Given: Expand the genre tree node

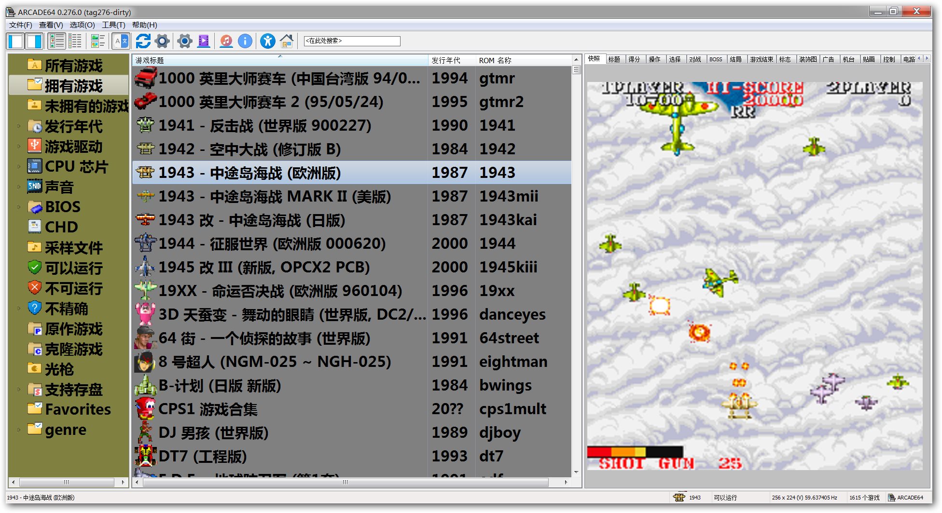Looking at the screenshot, I should point(19,430).
